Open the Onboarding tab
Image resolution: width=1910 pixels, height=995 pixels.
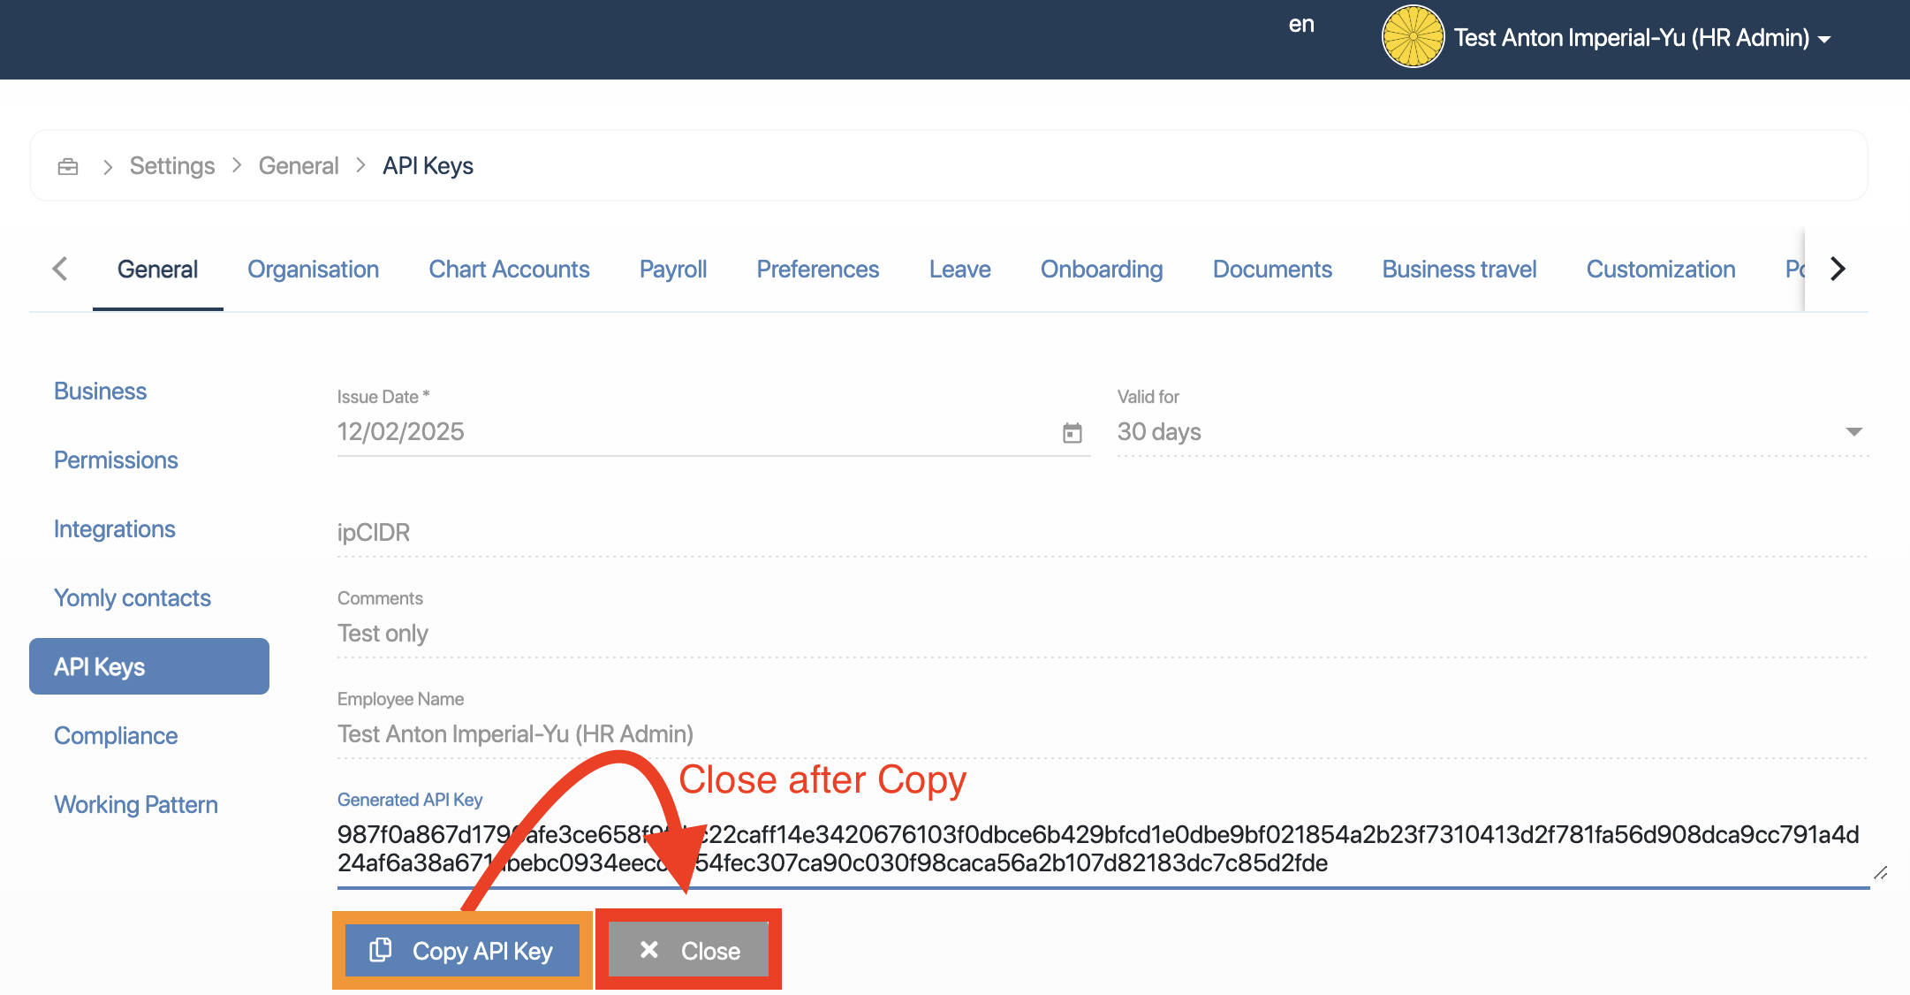1101,270
